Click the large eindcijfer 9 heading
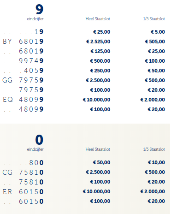This screenshot has width=171, height=214. pos(39,9)
